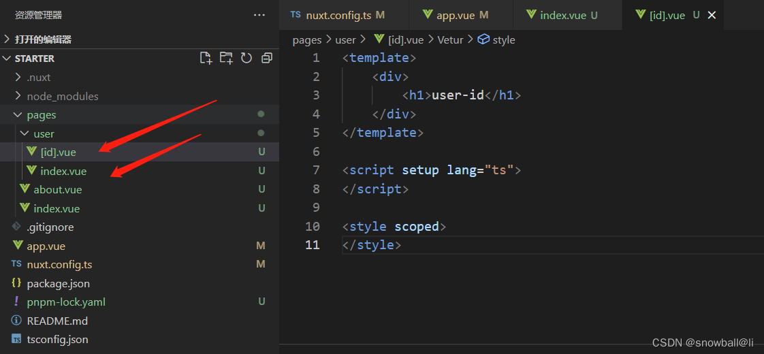Screen dimensions: 764x354
Task: Collapse the pages folder
Action: tap(41, 115)
